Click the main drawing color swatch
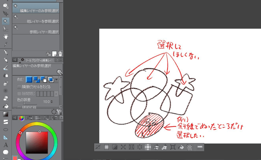This screenshot has width=261, height=160. 15,158
